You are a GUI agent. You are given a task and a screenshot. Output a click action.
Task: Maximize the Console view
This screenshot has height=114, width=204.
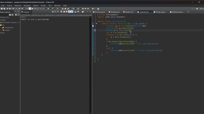pyautogui.click(x=90, y=11)
